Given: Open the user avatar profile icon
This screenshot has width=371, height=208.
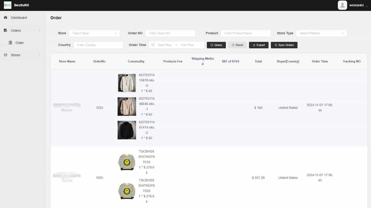Looking at the screenshot, I should (x=342, y=5).
